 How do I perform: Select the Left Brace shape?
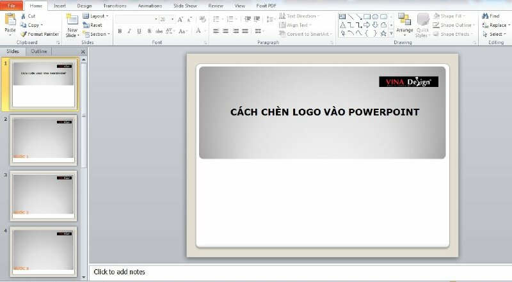click(x=367, y=33)
